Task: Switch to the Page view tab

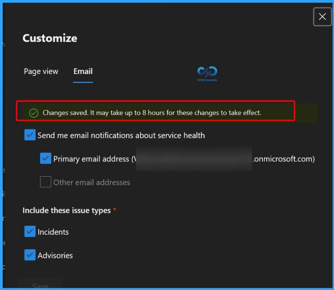Action: click(x=41, y=71)
